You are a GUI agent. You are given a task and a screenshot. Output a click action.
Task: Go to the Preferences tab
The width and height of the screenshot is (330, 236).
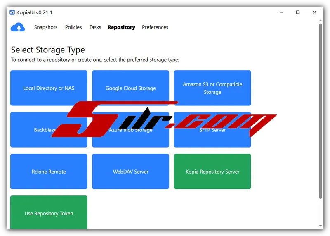tap(155, 27)
